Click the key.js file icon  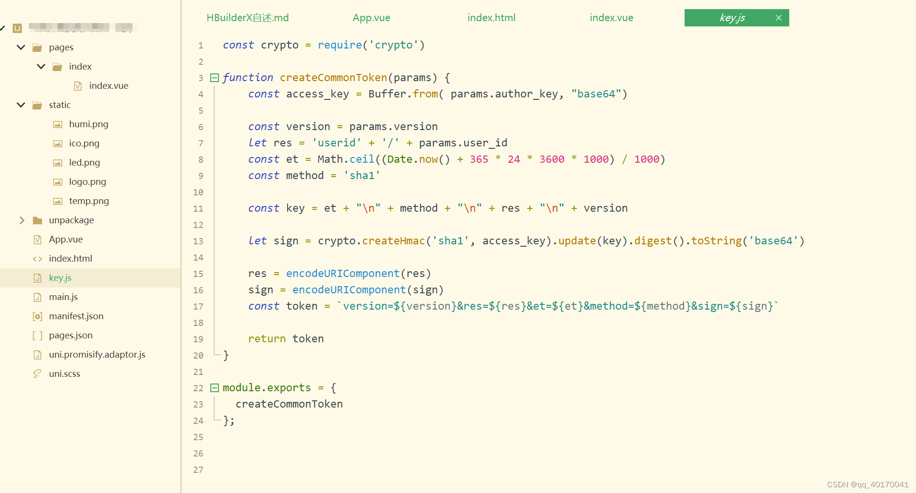click(37, 278)
